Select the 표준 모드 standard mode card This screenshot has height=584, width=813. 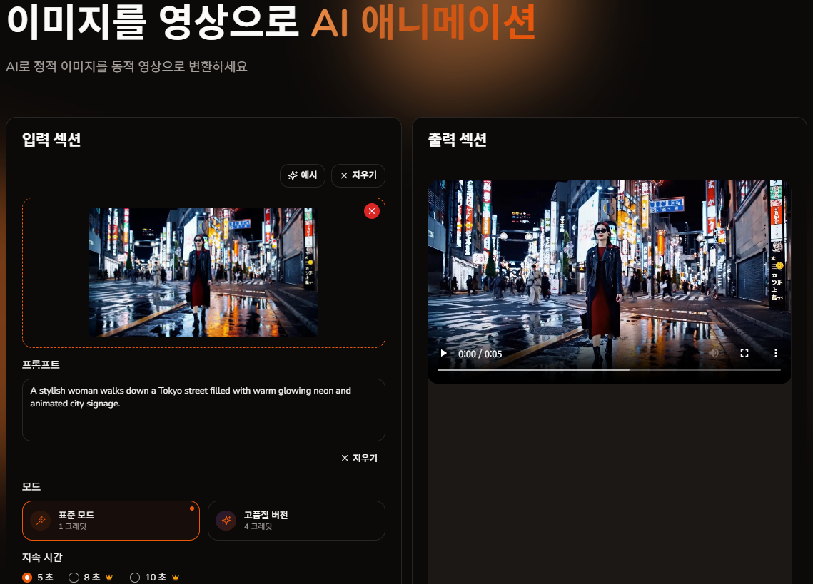click(111, 521)
